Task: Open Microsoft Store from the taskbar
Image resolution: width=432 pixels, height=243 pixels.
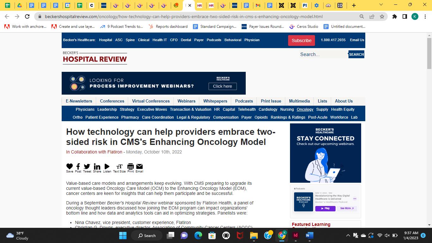Action: pos(212,235)
